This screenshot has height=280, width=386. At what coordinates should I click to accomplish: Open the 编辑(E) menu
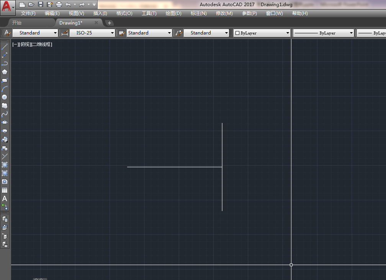pyautogui.click(x=52, y=13)
